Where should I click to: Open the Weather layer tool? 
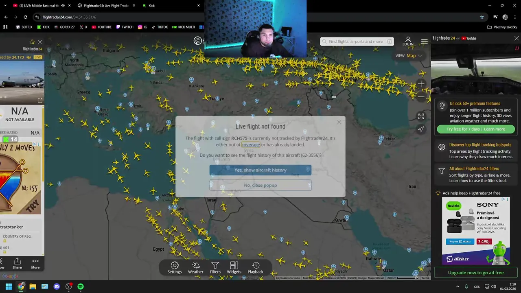tap(195, 267)
